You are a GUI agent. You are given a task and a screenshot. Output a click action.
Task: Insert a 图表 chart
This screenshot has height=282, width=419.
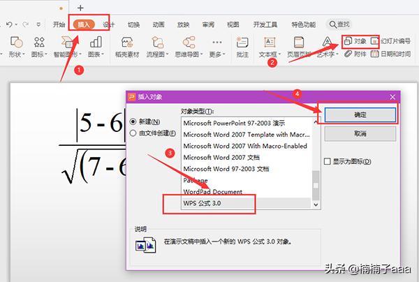point(96,47)
